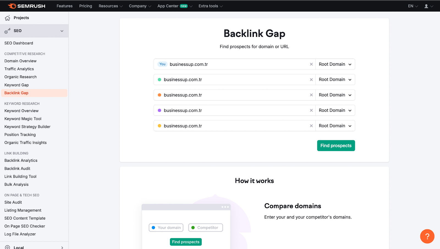Screen dimensions: 440x249
Task: Open Link Building Tool
Action: pyautogui.click(x=20, y=177)
